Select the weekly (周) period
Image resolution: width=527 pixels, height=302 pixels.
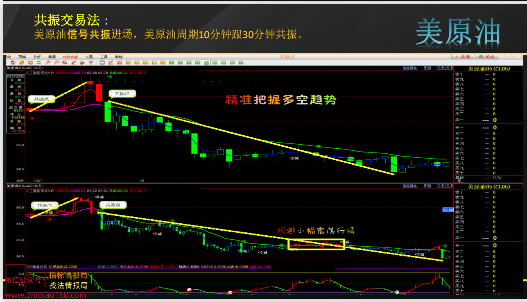point(137,63)
